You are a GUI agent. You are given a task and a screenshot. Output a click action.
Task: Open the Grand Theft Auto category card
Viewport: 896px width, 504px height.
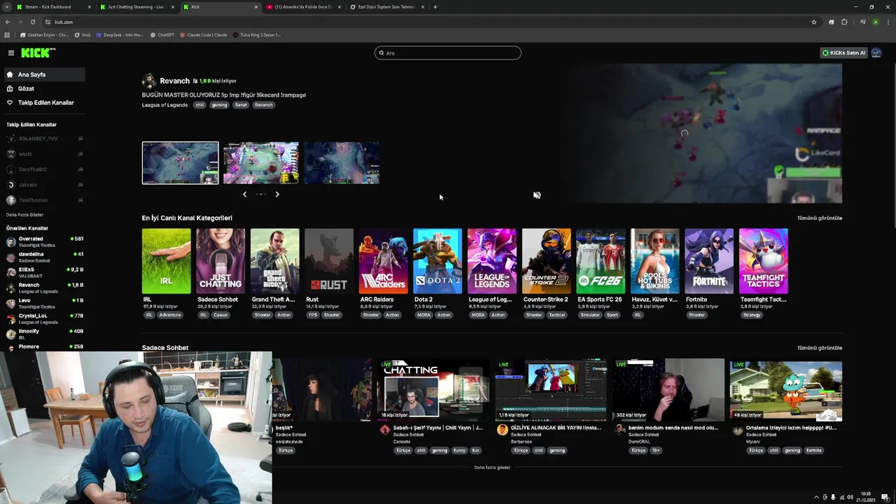274,261
